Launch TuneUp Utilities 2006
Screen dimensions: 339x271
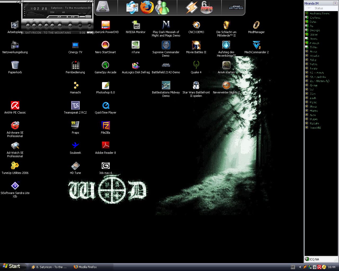point(15,168)
